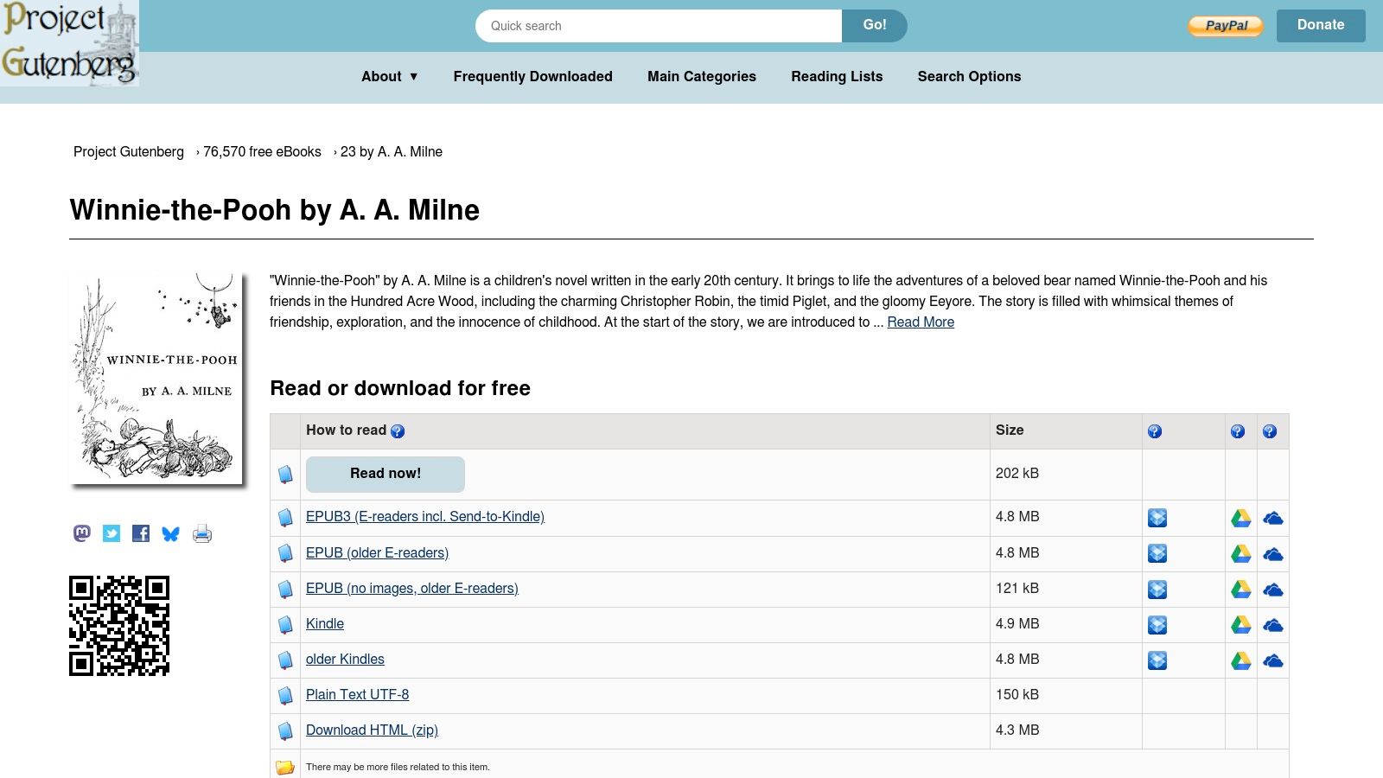Click the 121 kB size cell
The height and width of the screenshot is (778, 1383).
click(x=1066, y=589)
